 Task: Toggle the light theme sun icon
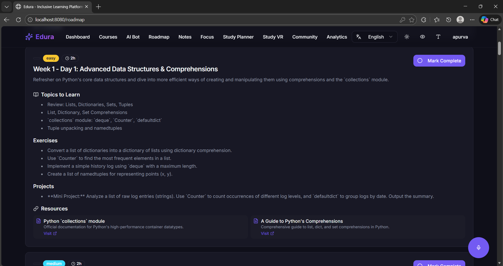407,37
